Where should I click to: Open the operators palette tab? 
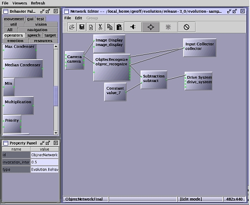click(14, 35)
